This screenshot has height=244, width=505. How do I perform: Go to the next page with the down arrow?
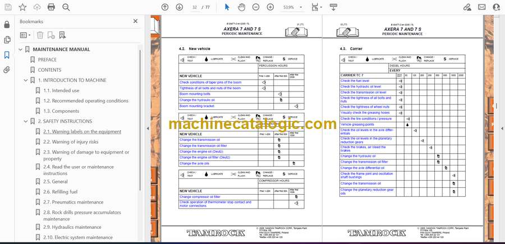[180, 7]
